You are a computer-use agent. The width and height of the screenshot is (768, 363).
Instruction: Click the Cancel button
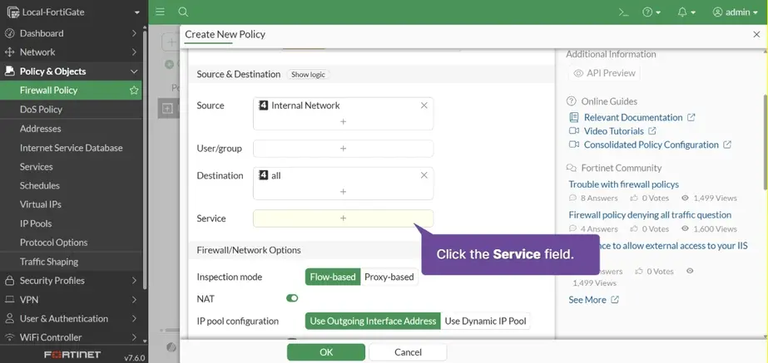(x=408, y=352)
